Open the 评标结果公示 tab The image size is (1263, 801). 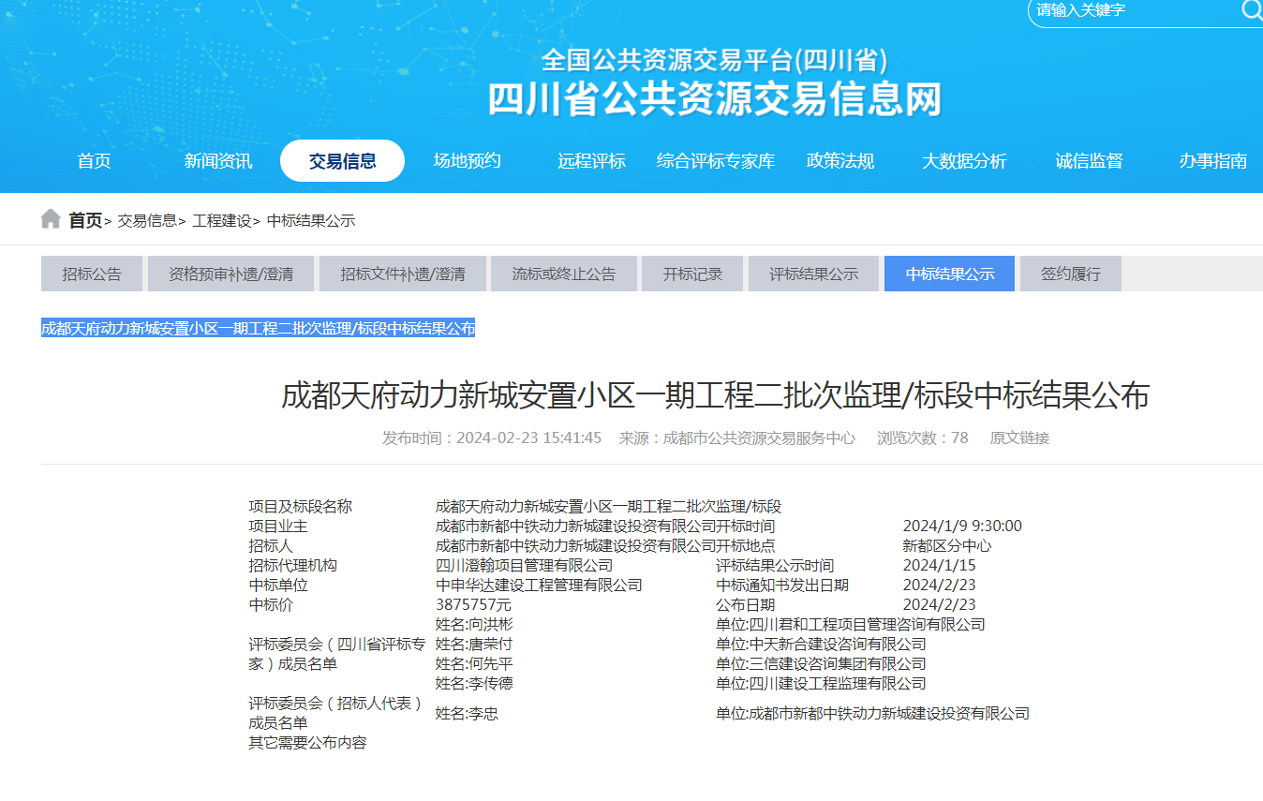tap(813, 274)
